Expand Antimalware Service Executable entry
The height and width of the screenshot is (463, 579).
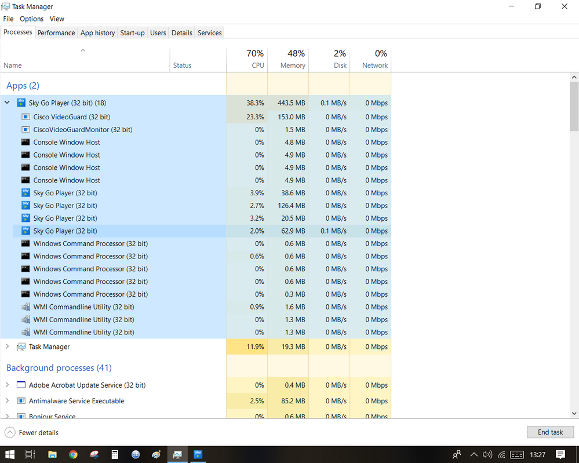[7, 400]
